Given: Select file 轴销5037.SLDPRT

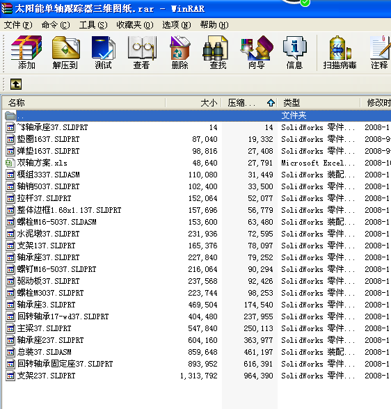Looking at the screenshot, I should coord(48,186).
